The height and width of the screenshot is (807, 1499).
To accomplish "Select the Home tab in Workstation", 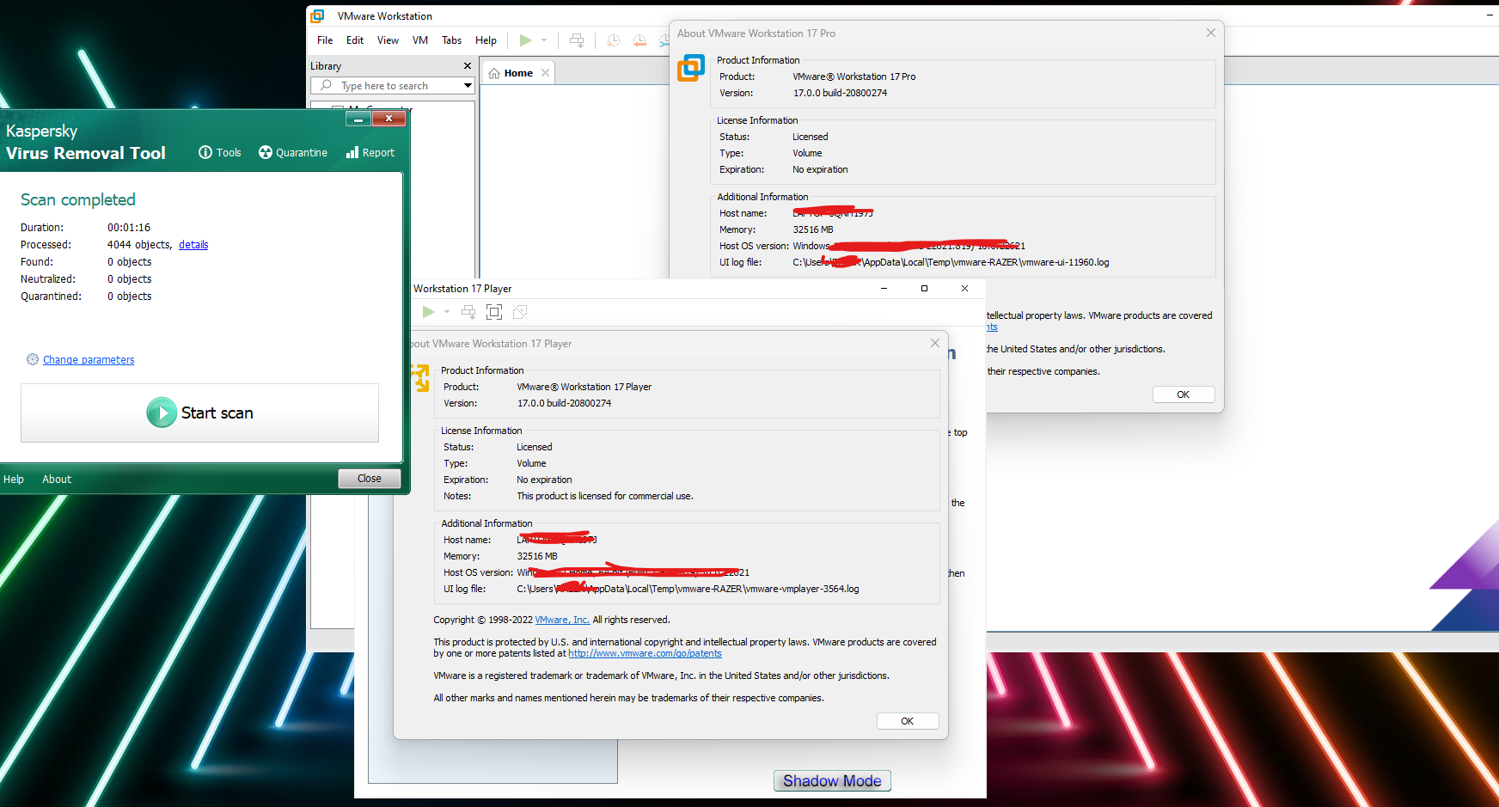I will point(518,73).
